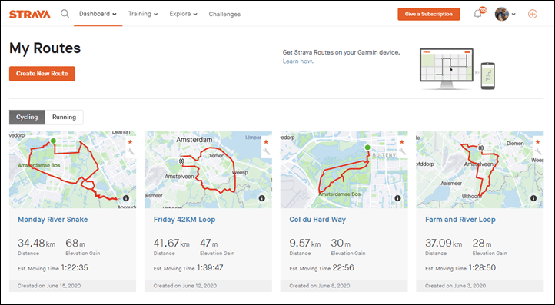Image resolution: width=555 pixels, height=305 pixels.
Task: Unstar the Friday 42KM Loop route
Action: 266,142
